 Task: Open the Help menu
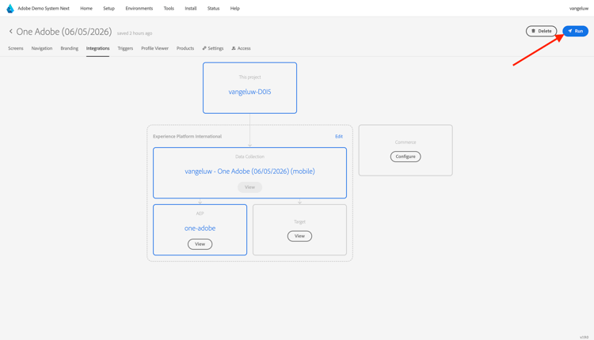235,9
